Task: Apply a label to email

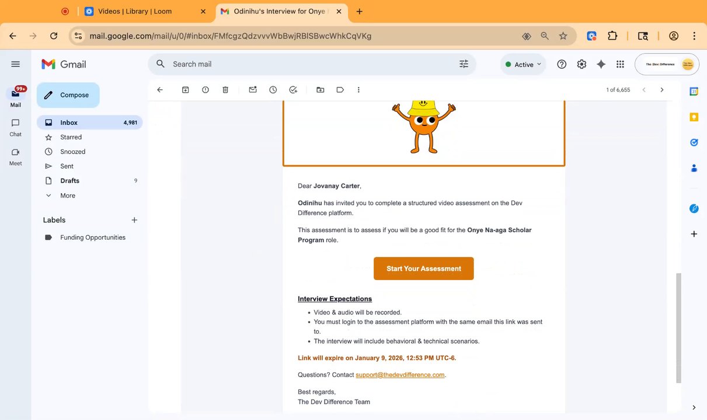Action: click(340, 90)
